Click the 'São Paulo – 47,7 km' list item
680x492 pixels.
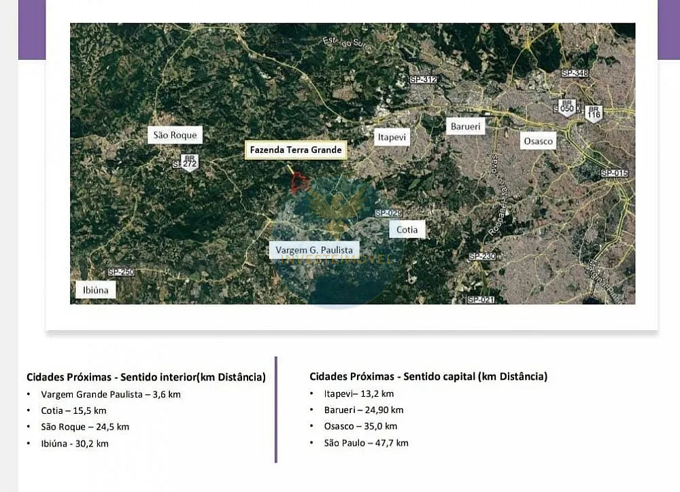point(366,443)
